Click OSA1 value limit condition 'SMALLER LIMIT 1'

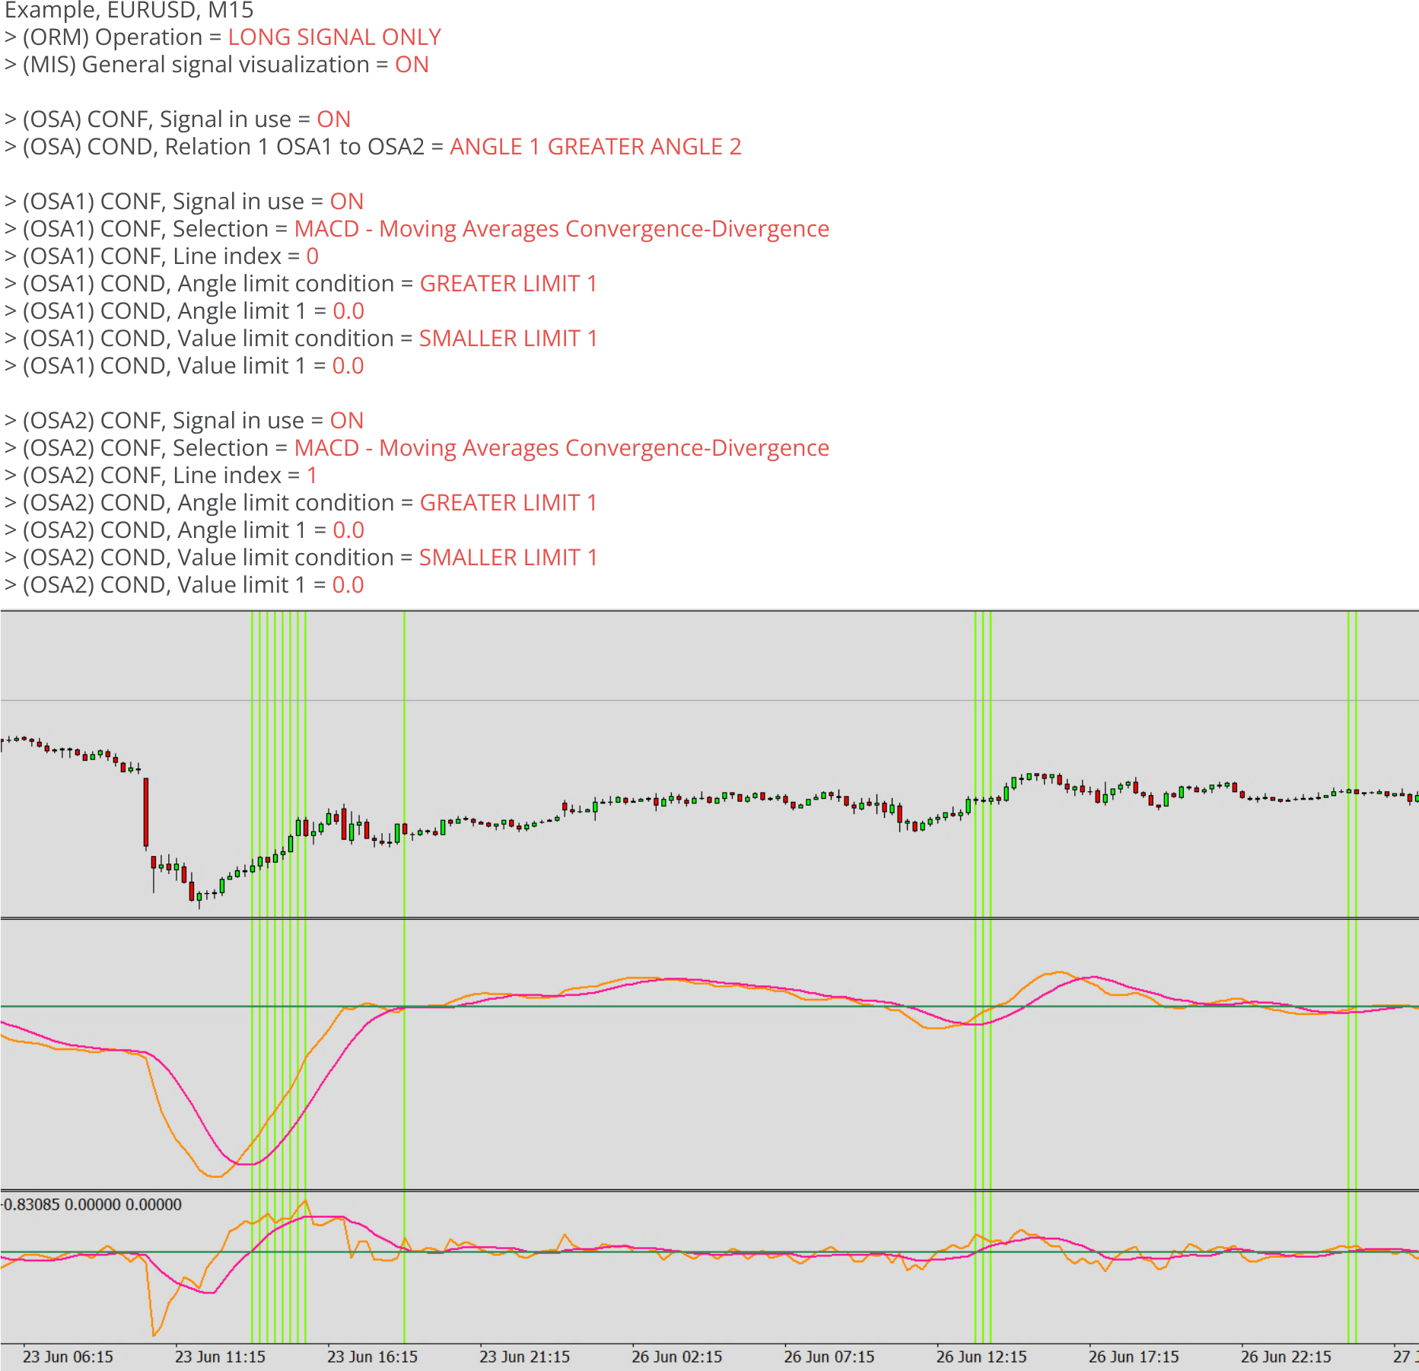click(x=508, y=339)
